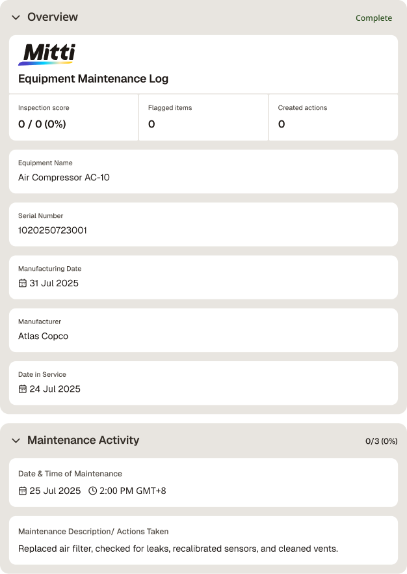The height and width of the screenshot is (574, 407).
Task: Click the Mitti logo
Action: coord(47,54)
